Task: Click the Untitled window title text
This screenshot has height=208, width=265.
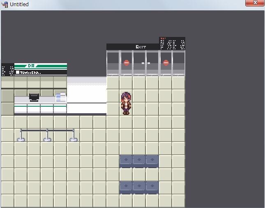Action: 19,4
